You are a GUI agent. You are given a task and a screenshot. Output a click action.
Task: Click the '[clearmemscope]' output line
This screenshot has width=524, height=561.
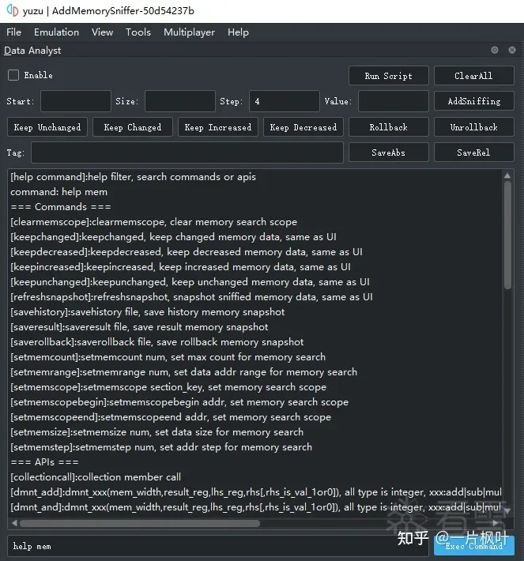[153, 222]
